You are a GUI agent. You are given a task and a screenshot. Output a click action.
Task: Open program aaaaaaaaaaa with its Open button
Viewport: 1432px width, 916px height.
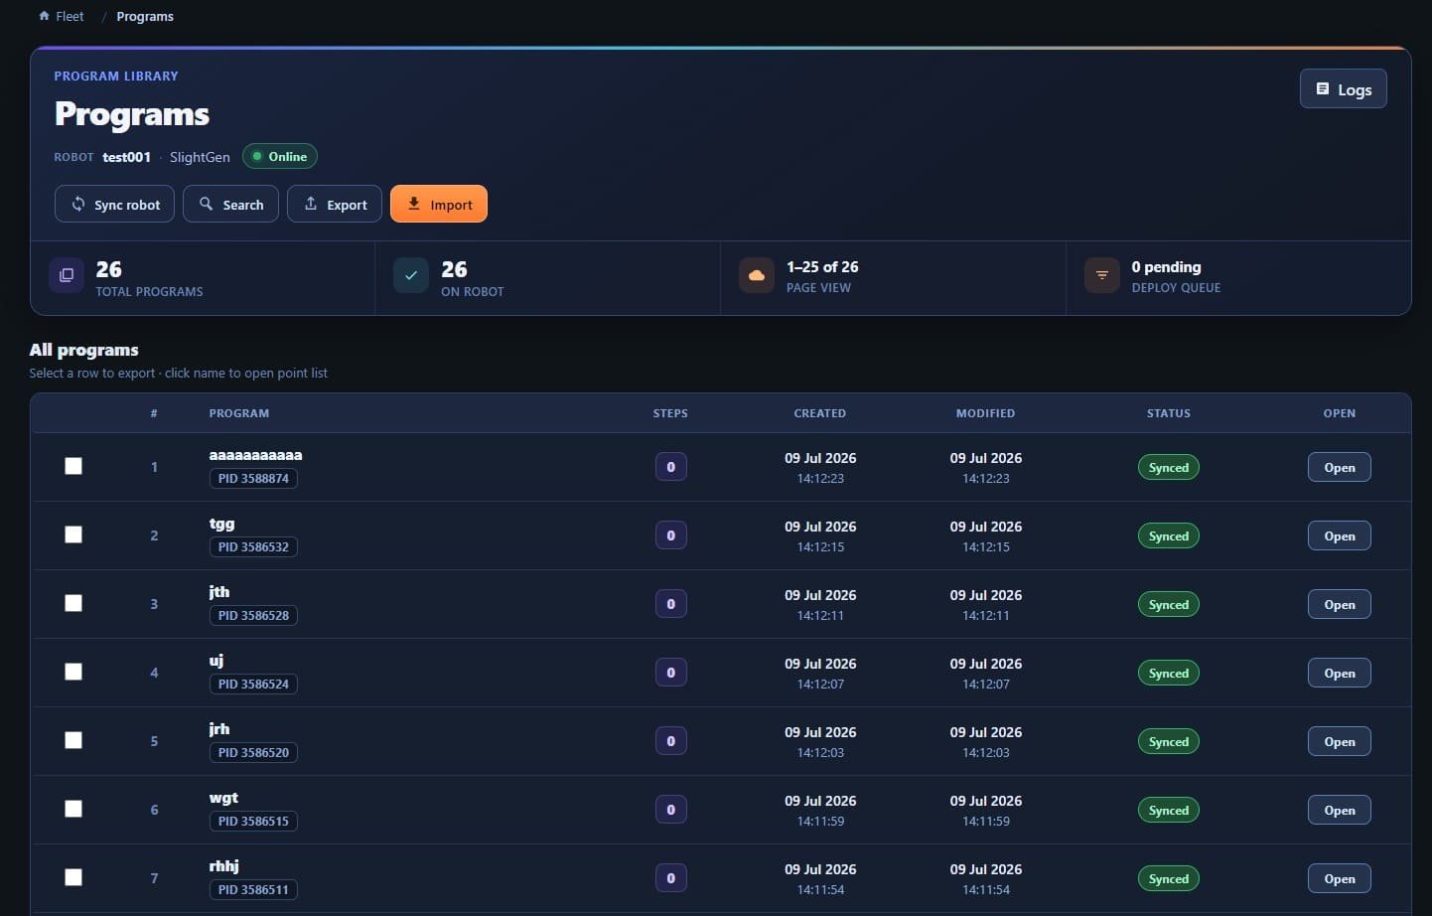pyautogui.click(x=1339, y=467)
